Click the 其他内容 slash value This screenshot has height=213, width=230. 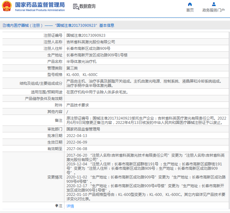point(67,112)
